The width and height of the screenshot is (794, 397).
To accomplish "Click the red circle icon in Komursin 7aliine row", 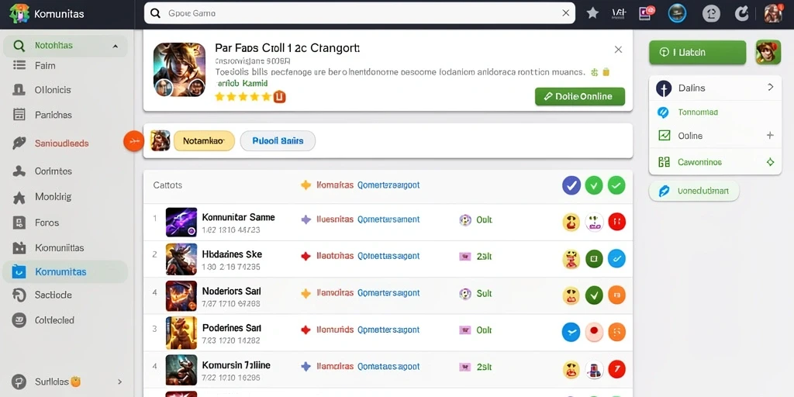I will 616,370.
